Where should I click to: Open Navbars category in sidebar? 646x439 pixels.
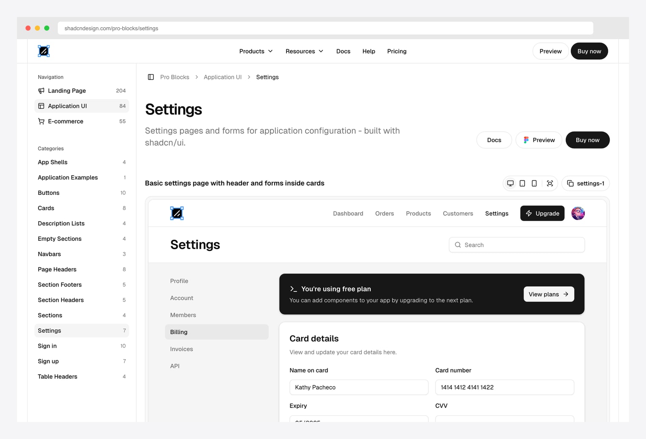82,254
